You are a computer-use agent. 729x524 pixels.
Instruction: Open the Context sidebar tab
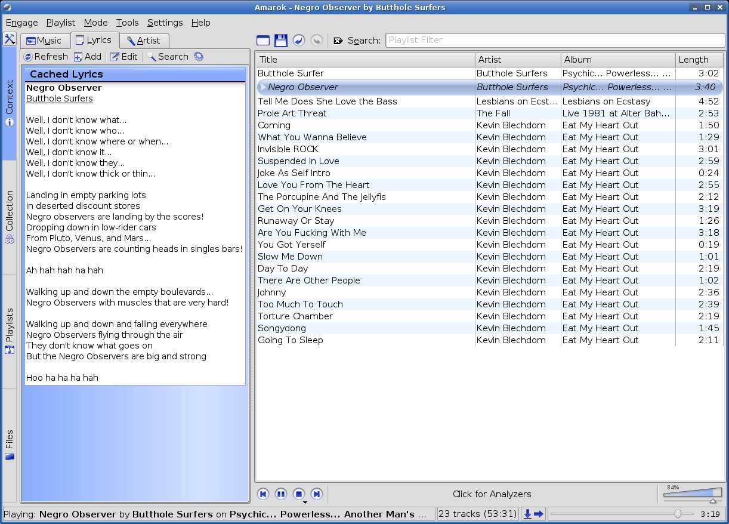[10, 104]
